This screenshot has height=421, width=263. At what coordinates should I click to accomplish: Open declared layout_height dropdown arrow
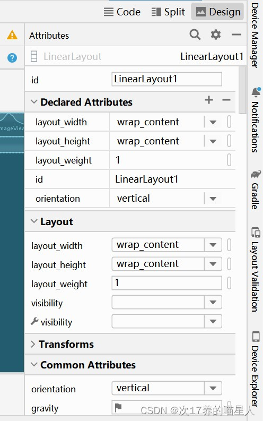coord(213,141)
